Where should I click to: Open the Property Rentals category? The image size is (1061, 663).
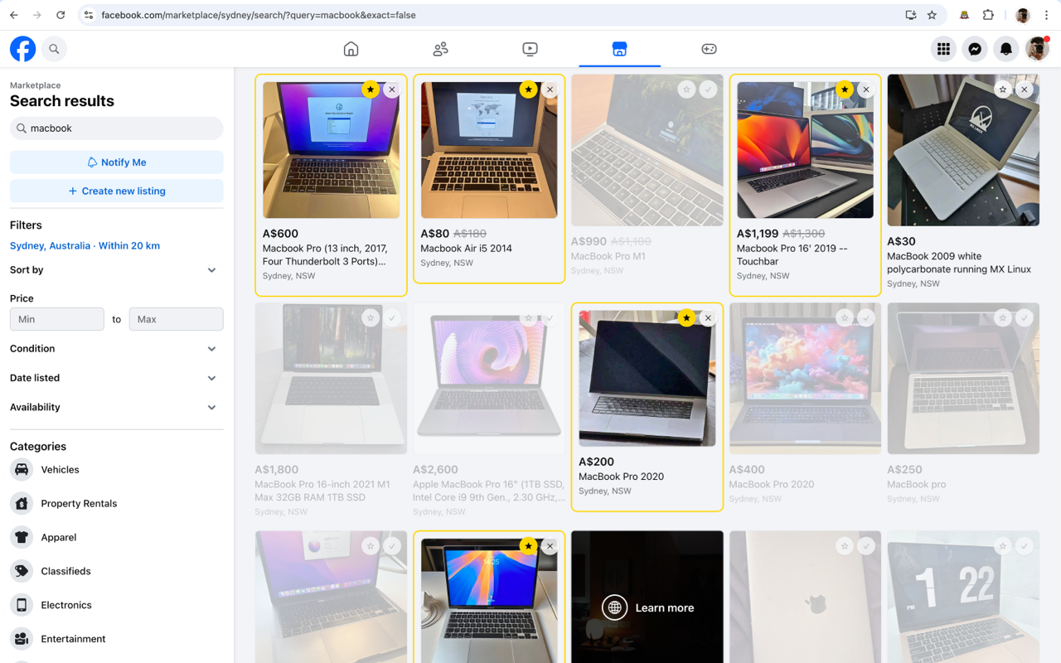[117, 503]
